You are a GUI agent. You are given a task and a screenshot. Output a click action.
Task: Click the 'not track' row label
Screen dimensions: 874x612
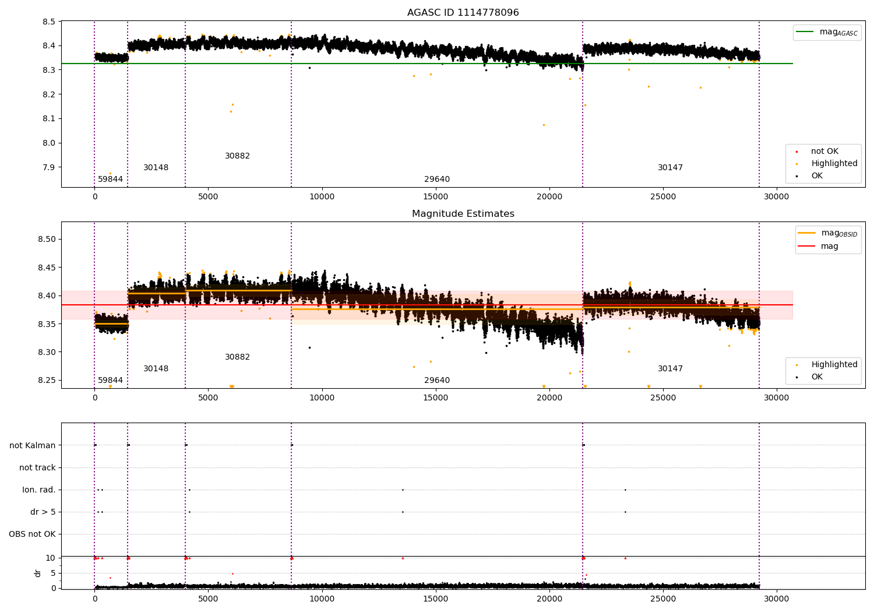(x=37, y=467)
